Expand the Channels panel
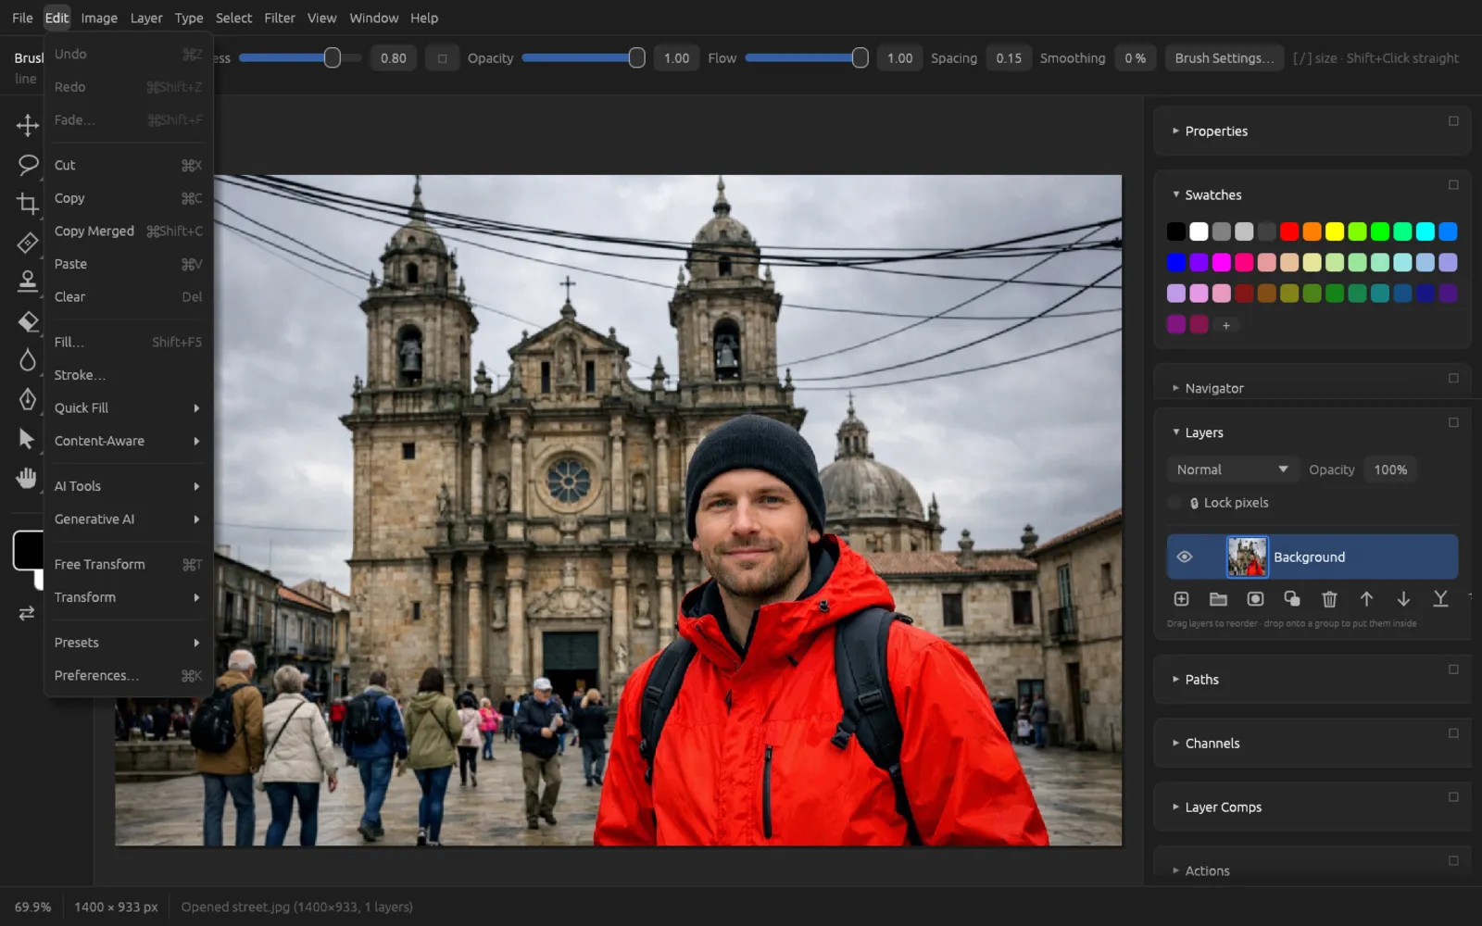Image resolution: width=1482 pixels, height=926 pixels. point(1176,744)
